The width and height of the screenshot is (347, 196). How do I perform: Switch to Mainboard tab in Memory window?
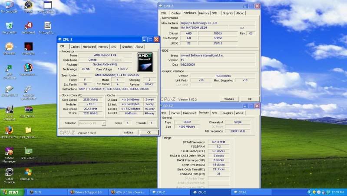click(190, 113)
